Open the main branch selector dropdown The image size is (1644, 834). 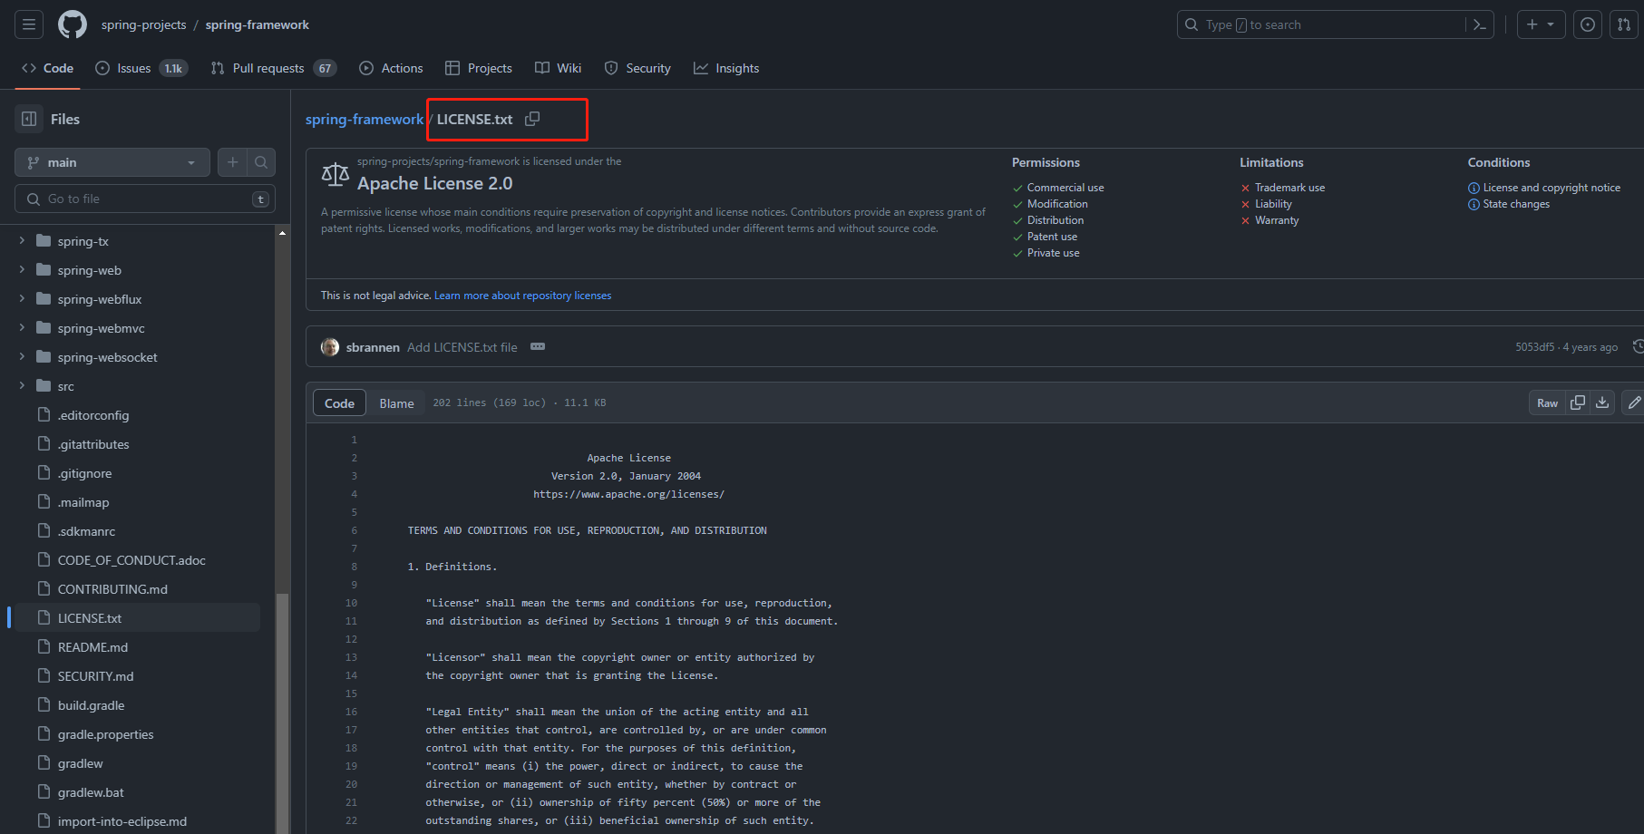(112, 162)
